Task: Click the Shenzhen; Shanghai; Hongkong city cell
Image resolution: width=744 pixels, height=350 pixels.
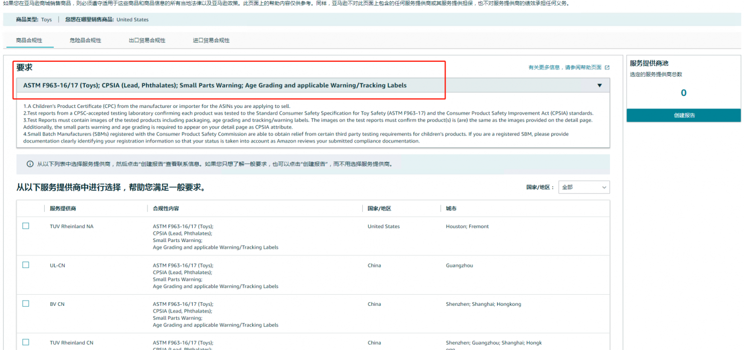Action: tap(484, 304)
